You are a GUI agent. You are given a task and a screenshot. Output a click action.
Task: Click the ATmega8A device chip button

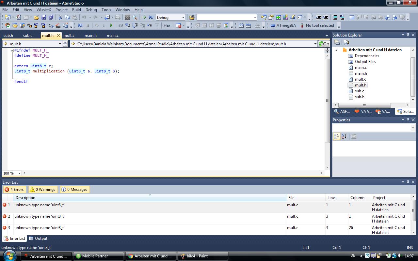point(283,25)
